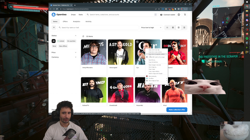Open the Chrome tab search chevron
The width and height of the screenshot is (250, 140).
(176, 4)
